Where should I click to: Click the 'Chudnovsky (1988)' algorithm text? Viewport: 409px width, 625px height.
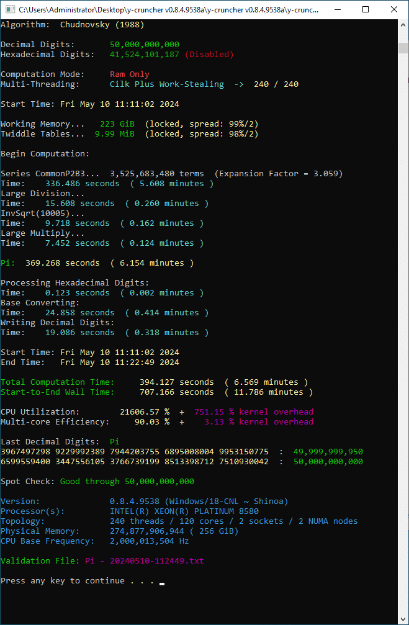pos(102,25)
